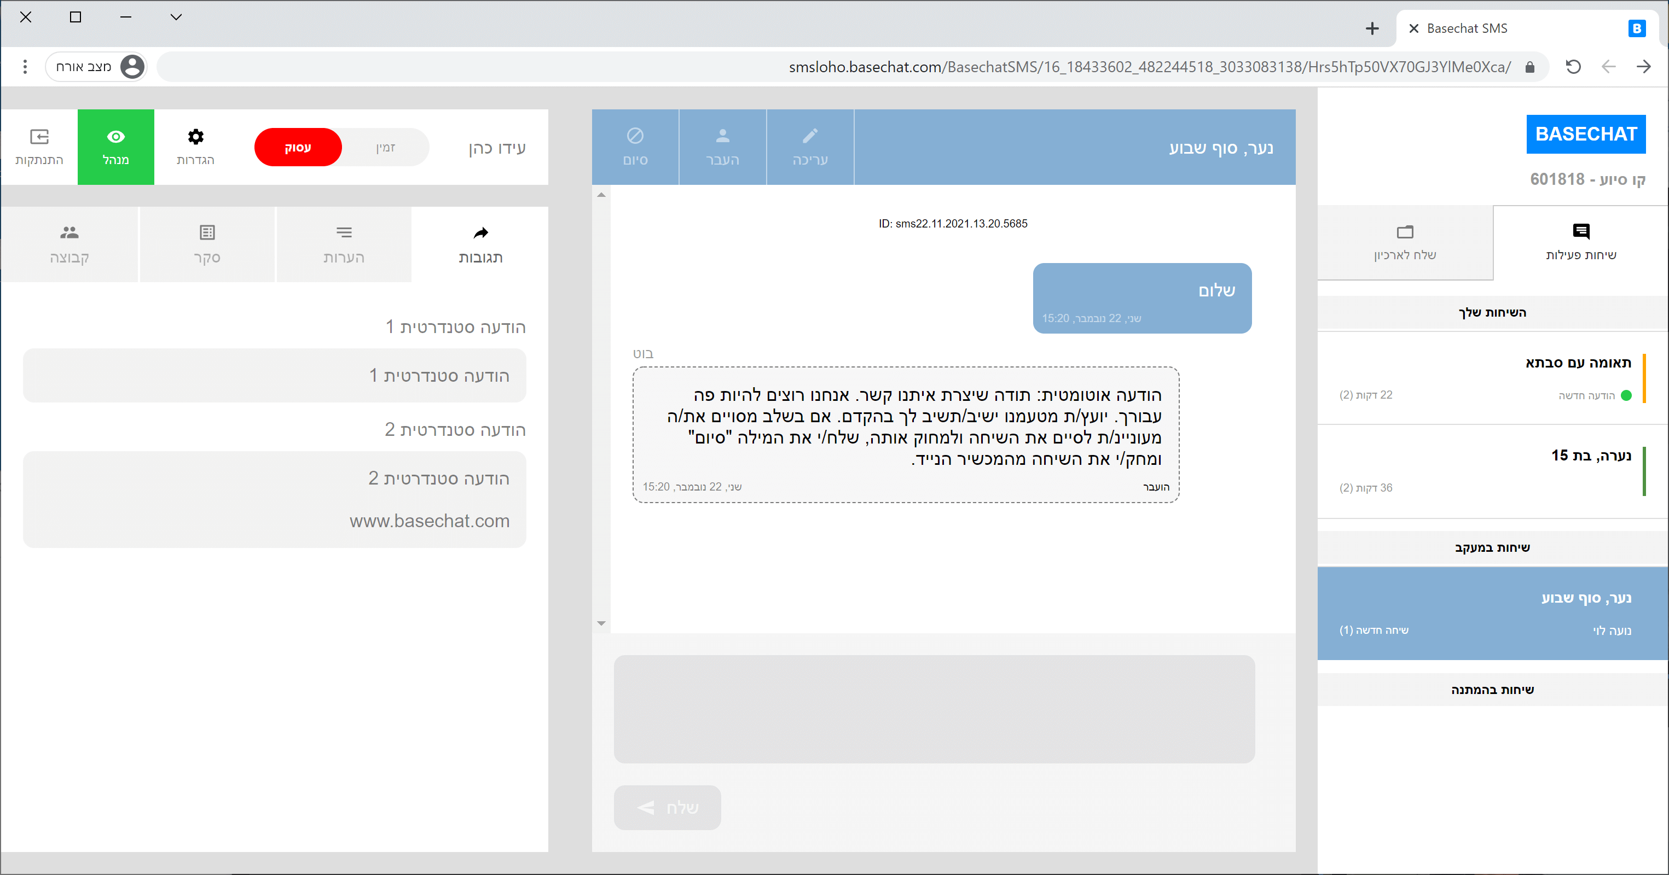Open conversation תאומה עם סבתא
1669x875 pixels.
(x=1490, y=378)
